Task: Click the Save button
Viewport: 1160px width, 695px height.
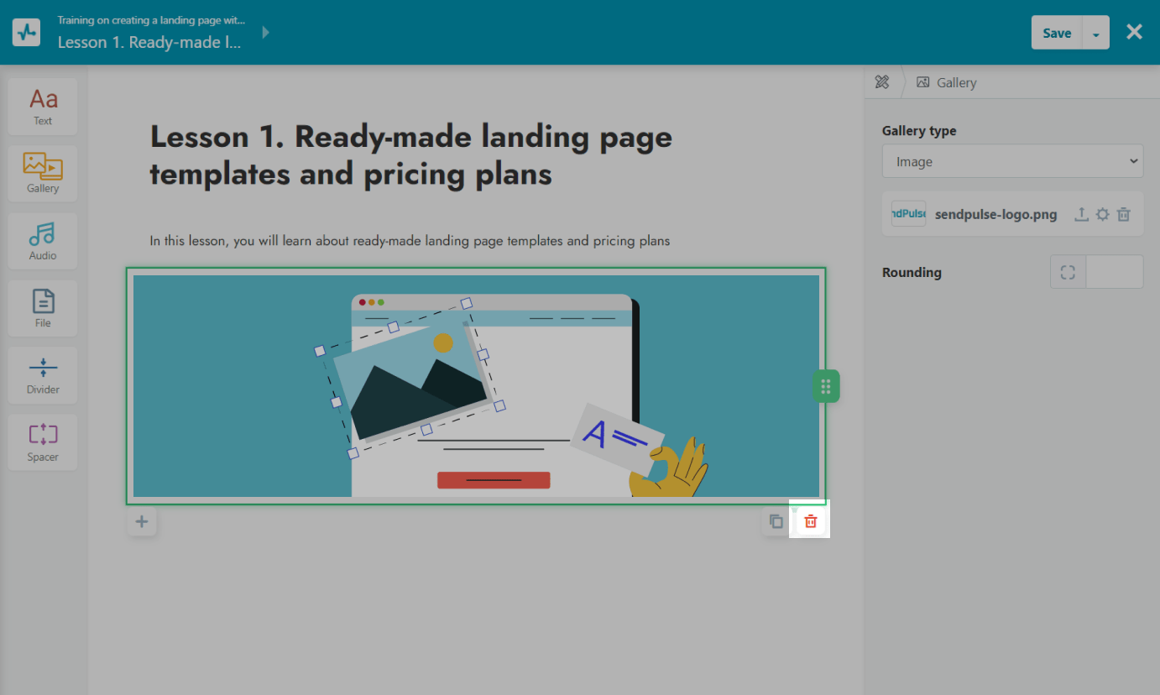Action: pos(1057,34)
